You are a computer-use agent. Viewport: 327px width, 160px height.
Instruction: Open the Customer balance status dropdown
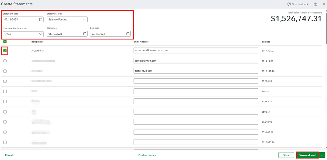click(x=23, y=34)
